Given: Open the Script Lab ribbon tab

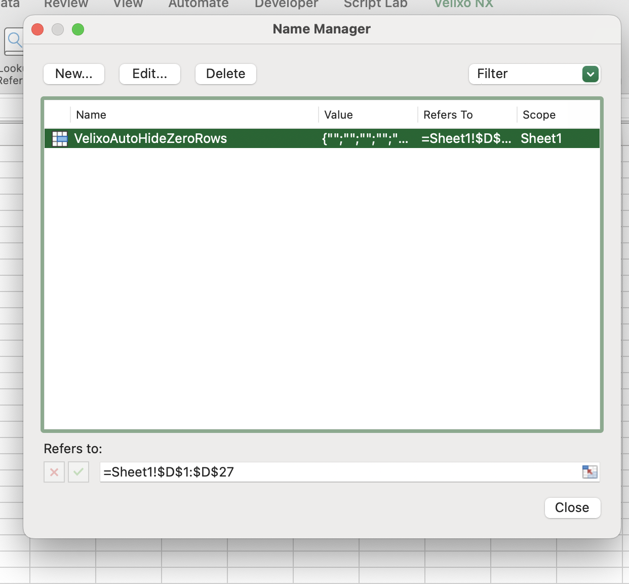Looking at the screenshot, I should pos(375,4).
